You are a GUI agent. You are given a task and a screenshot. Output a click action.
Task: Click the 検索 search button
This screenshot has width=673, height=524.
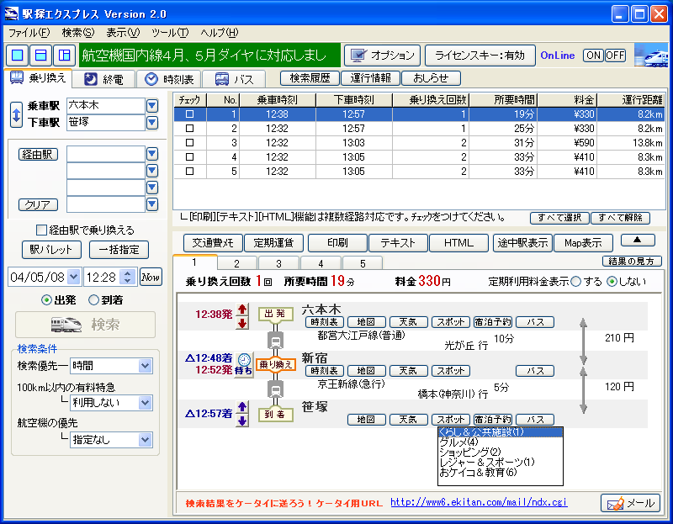point(86,325)
